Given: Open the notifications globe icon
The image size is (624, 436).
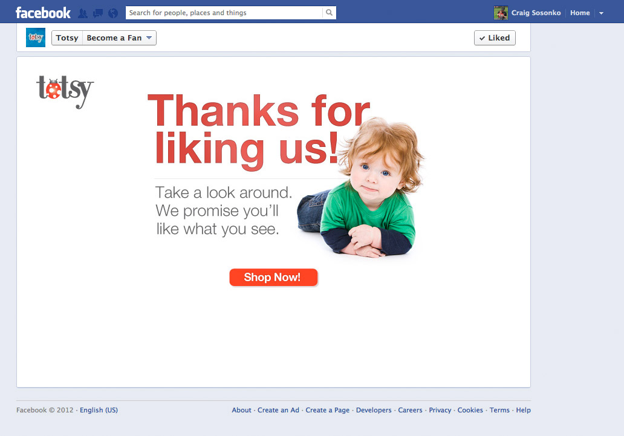Looking at the screenshot, I should pos(113,13).
